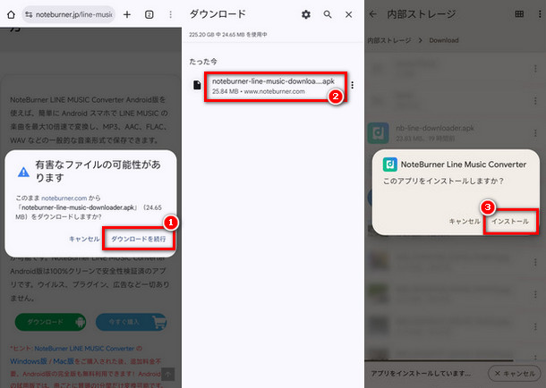Tap the site info icon in address bar
This screenshot has height=388, width=546.
[x=29, y=14]
